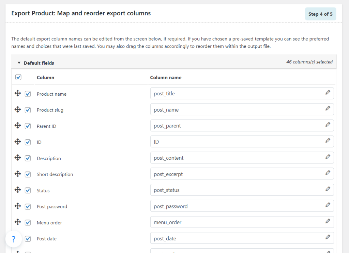This screenshot has width=349, height=253.
Task: Open the blue question mark help bubble
Action: tap(14, 239)
